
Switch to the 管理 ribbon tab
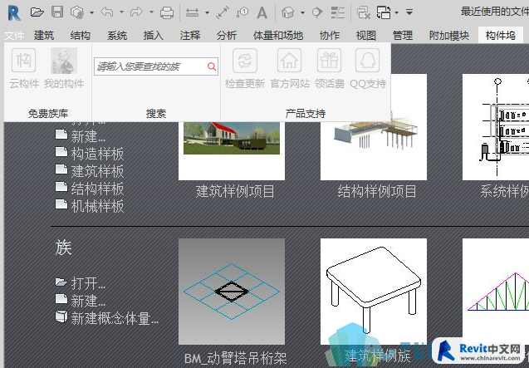coord(403,36)
